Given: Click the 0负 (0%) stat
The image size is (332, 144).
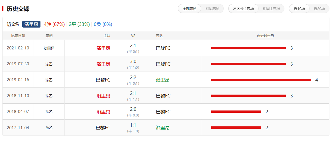Looking at the screenshot, I should pos(103,24).
